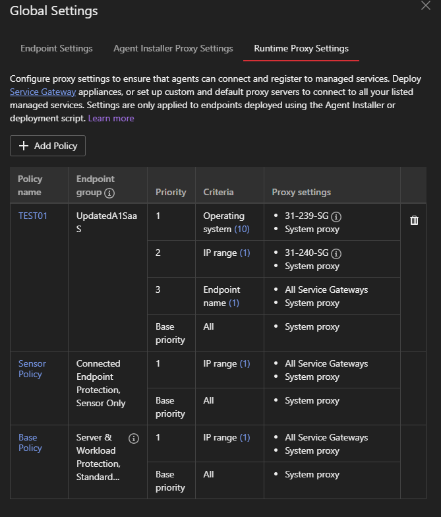View the 10 Operating system criteria
The width and height of the screenshot is (441, 517).
point(242,229)
